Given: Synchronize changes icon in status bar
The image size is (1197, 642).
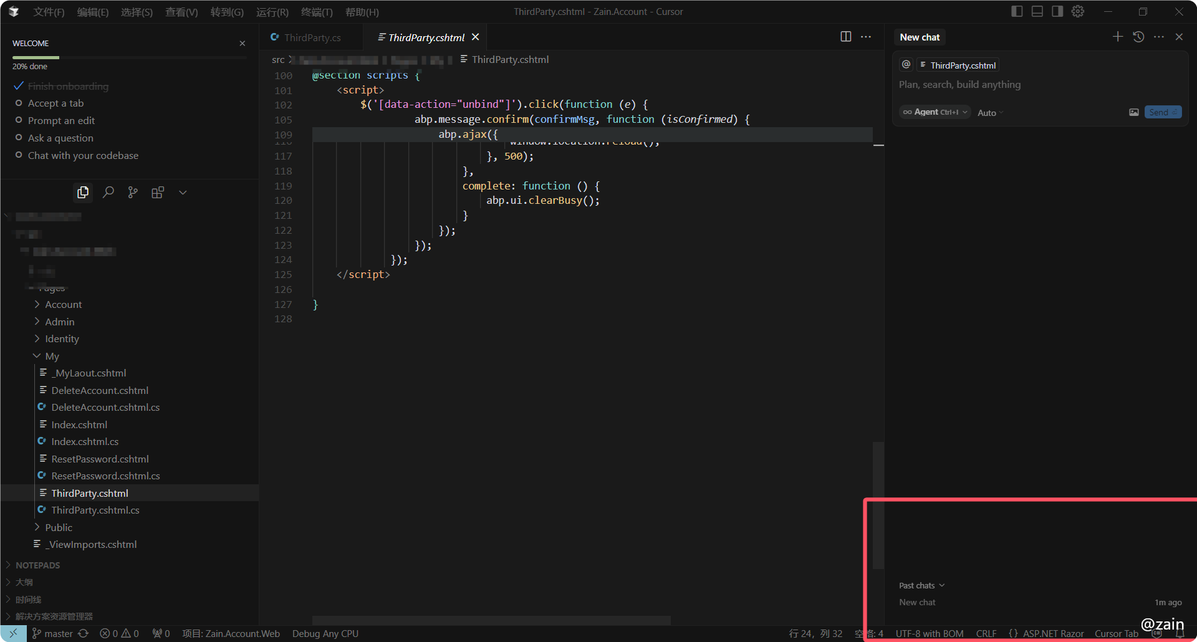Looking at the screenshot, I should click(x=84, y=633).
